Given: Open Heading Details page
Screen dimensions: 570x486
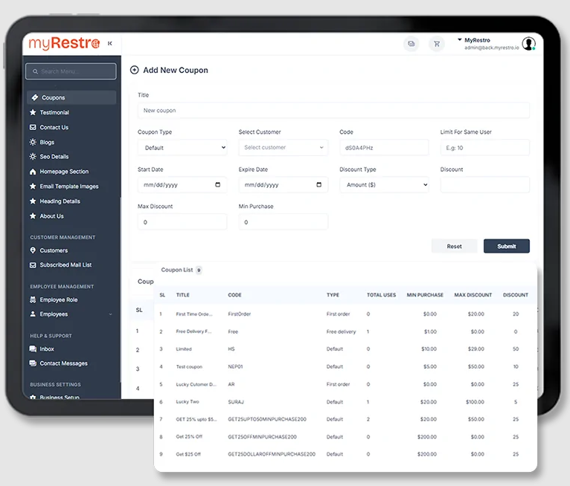Looking at the screenshot, I should (x=60, y=201).
